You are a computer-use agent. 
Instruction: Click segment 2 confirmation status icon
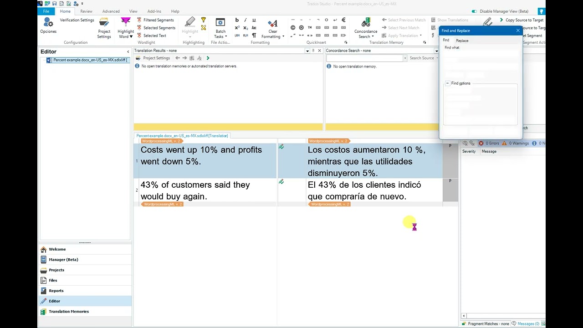click(281, 182)
